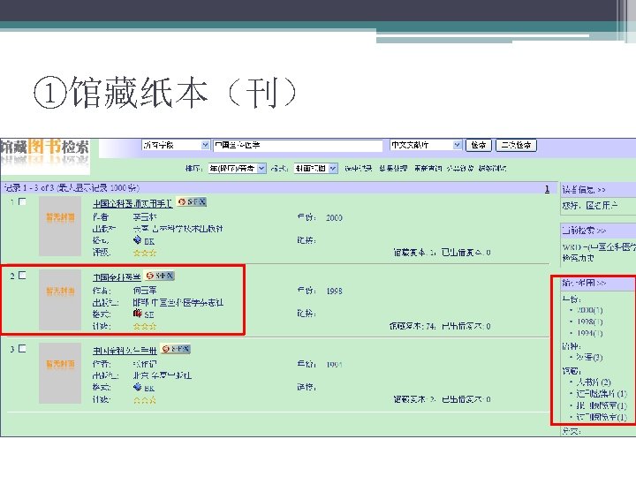Image resolution: width=636 pixels, height=477 pixels.
Task: Open the SFX icon for record 2
Action: pos(160,276)
